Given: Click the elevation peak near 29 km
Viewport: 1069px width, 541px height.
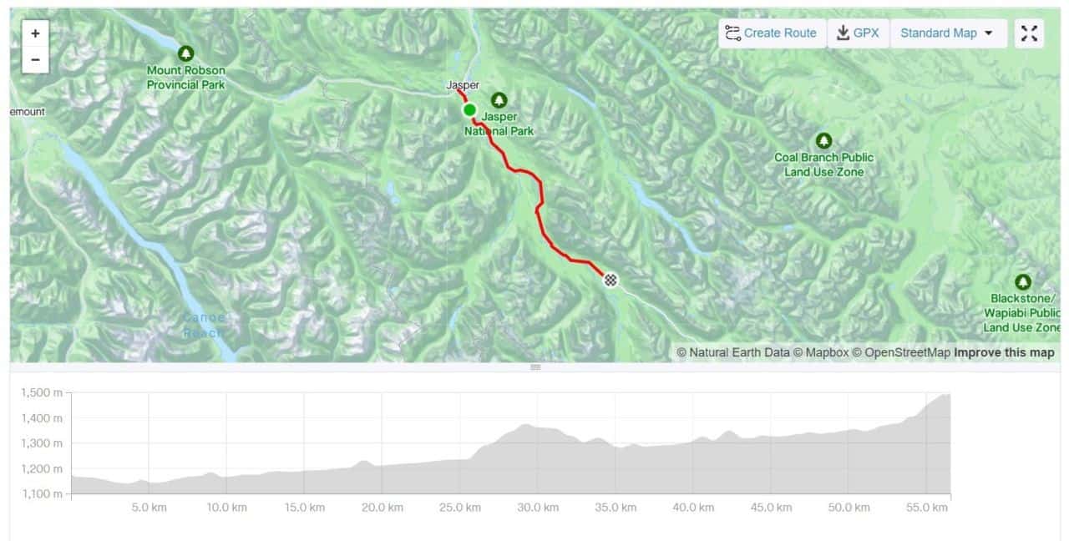Looking at the screenshot, I should pyautogui.click(x=525, y=426).
